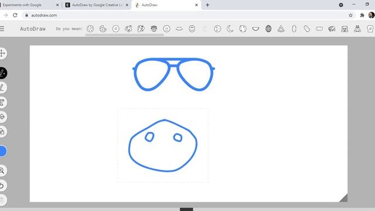Pick the whole dotted cookie suggestion
Viewport: 375px width, 211px height.
(x=90, y=29)
